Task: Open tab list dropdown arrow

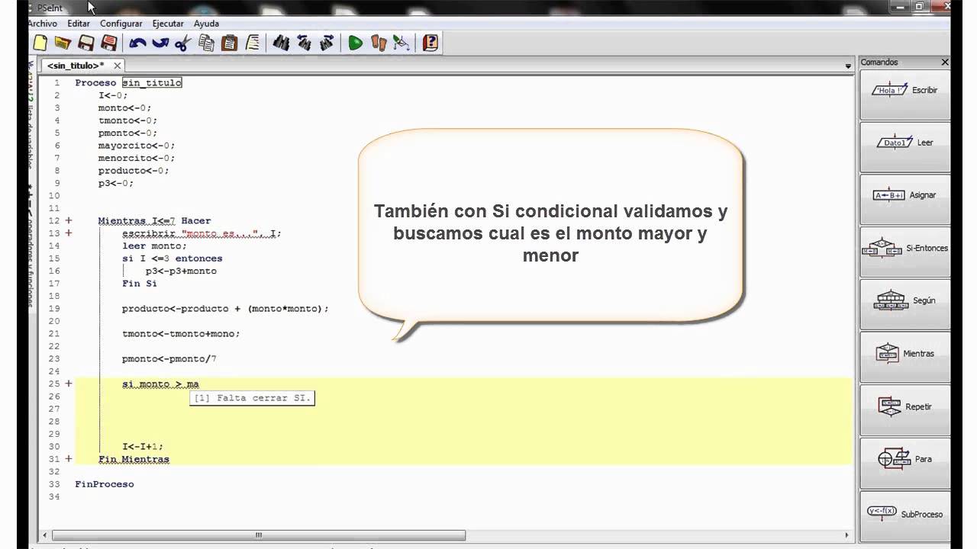Action: click(x=848, y=66)
